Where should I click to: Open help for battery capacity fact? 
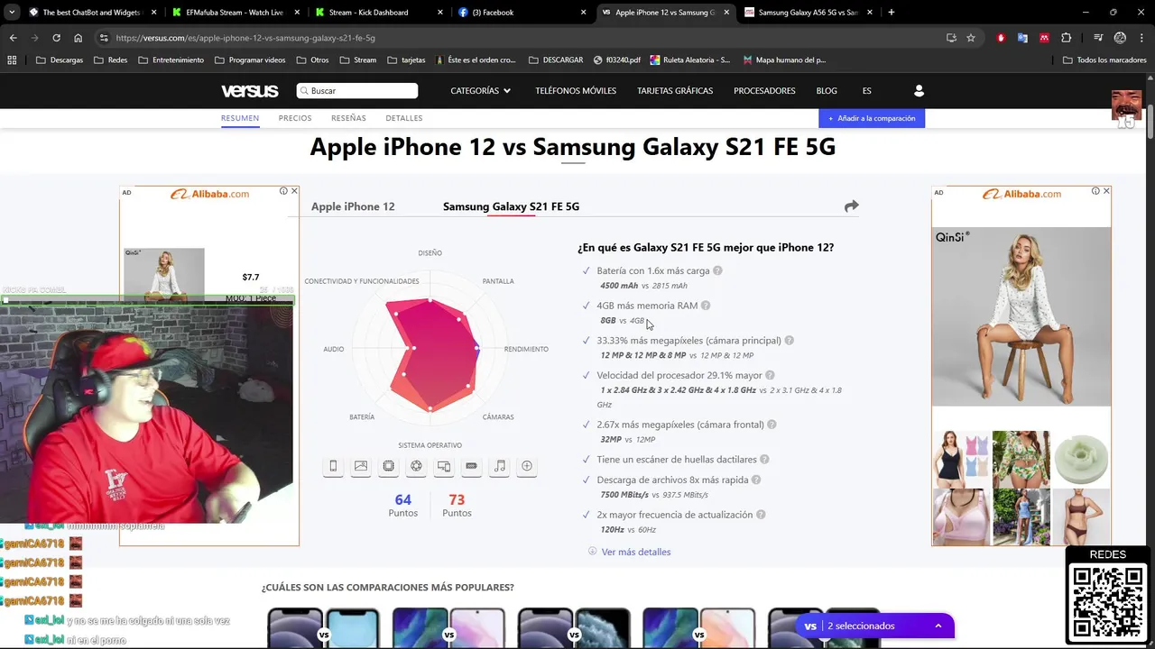coord(717,270)
